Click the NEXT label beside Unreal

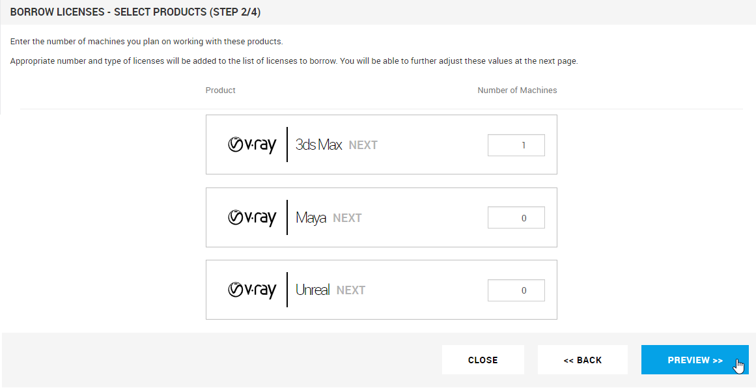[350, 290]
